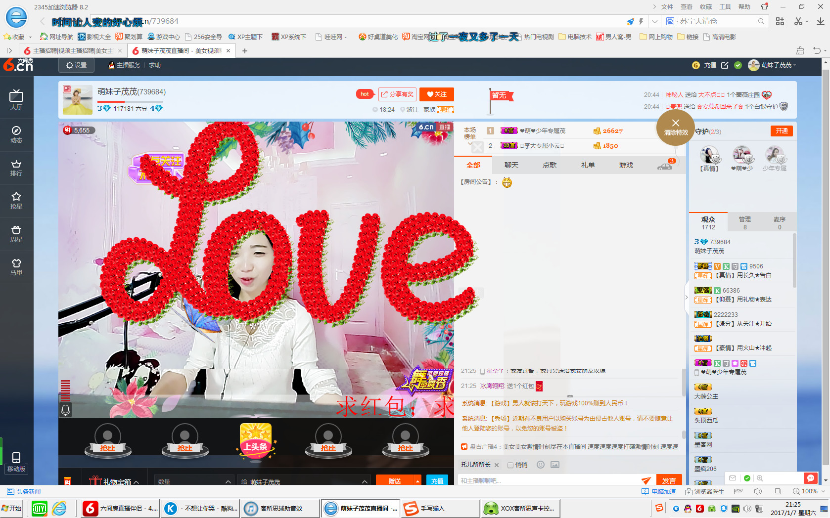Click the 分享有奖 share button
The height and width of the screenshot is (518, 830).
pos(397,94)
